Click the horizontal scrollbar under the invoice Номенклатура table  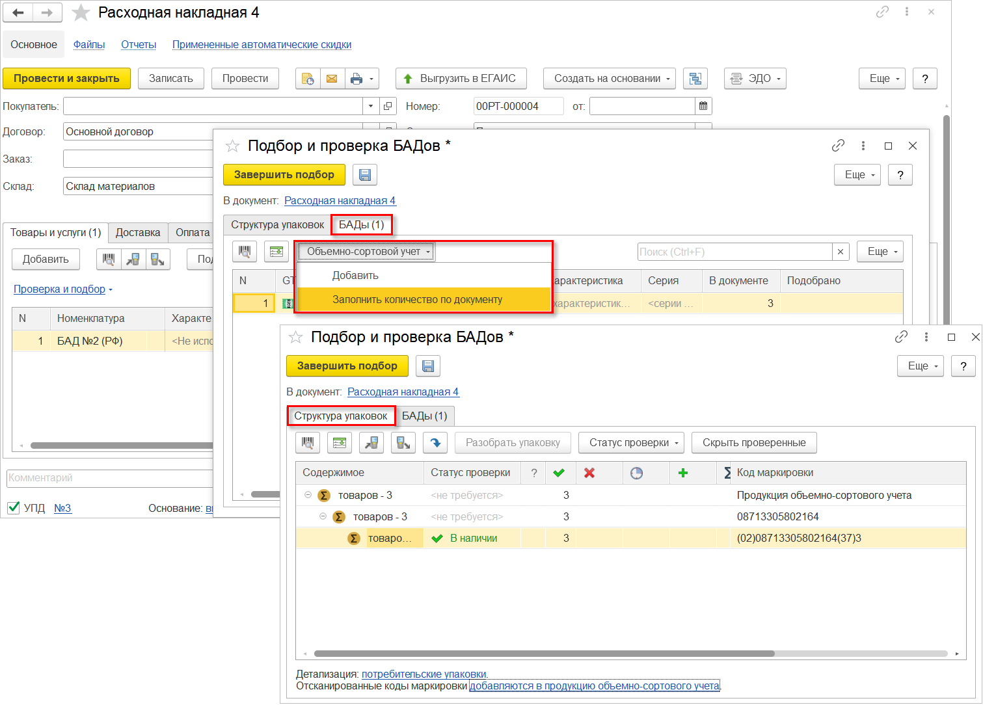(122, 446)
